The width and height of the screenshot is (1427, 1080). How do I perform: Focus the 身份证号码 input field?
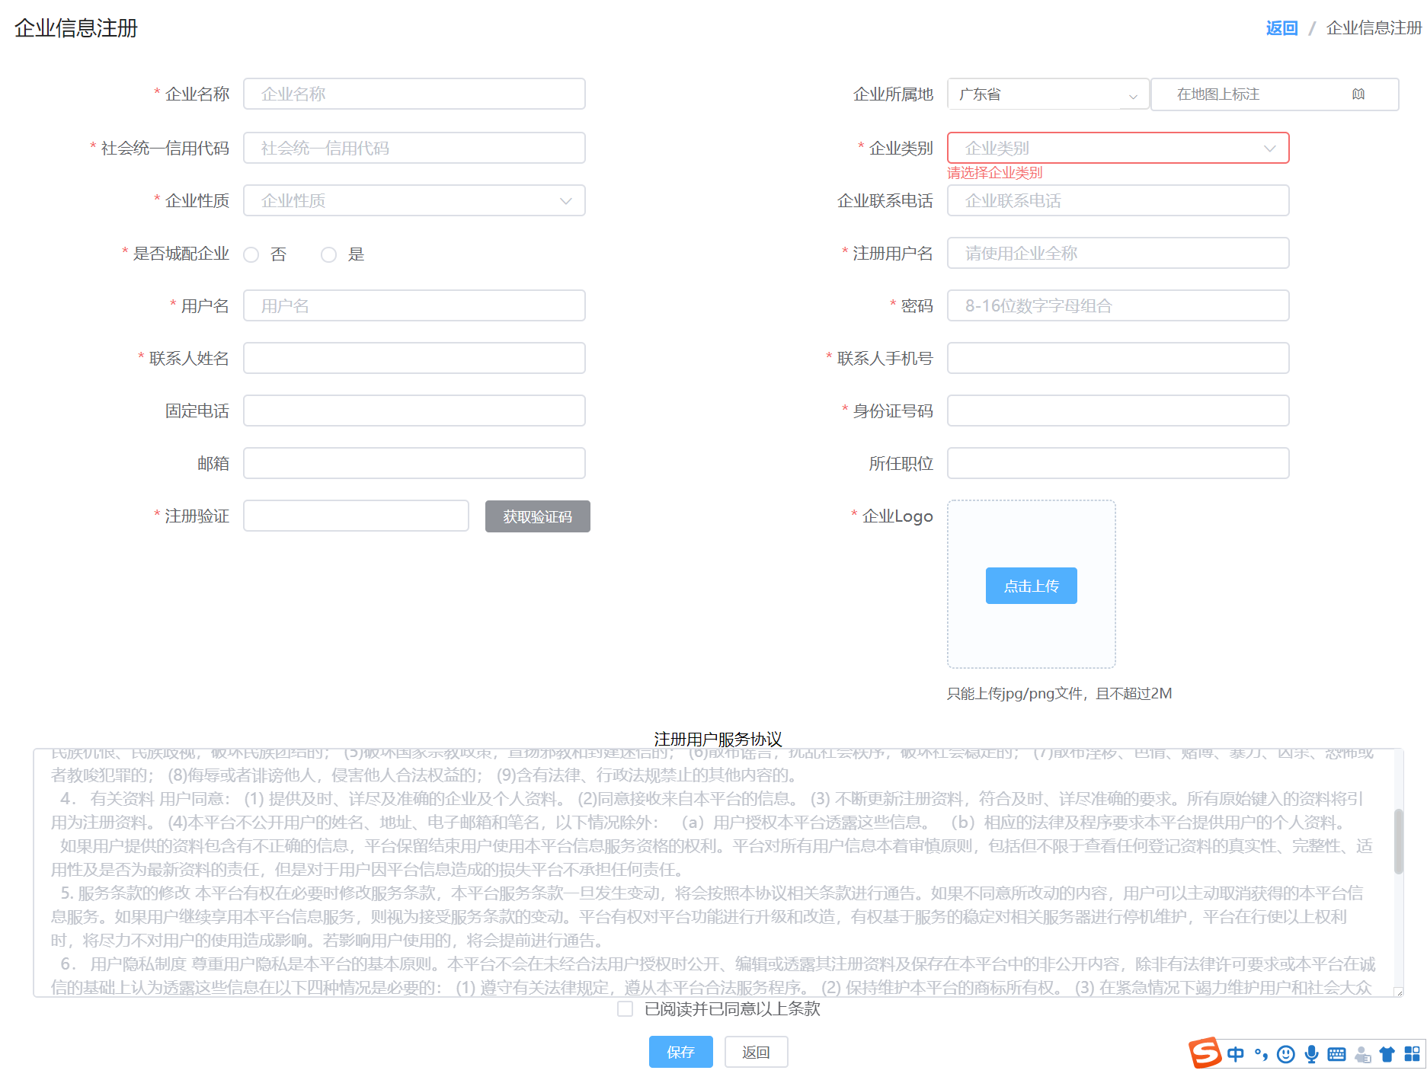1118,411
